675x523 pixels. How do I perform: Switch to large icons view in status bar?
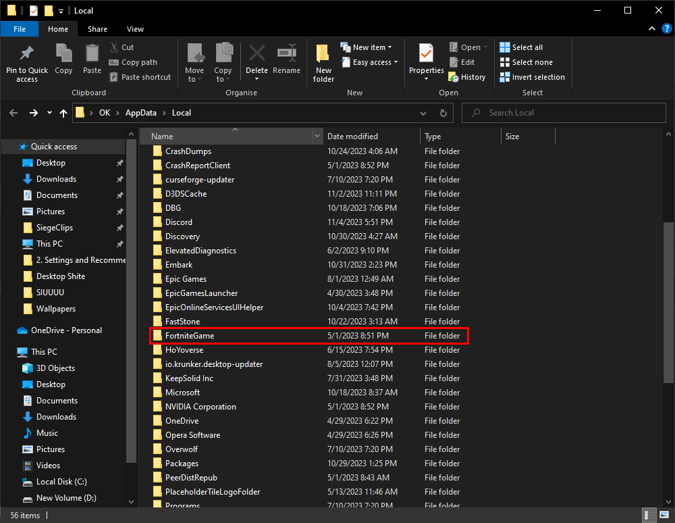tap(664, 515)
